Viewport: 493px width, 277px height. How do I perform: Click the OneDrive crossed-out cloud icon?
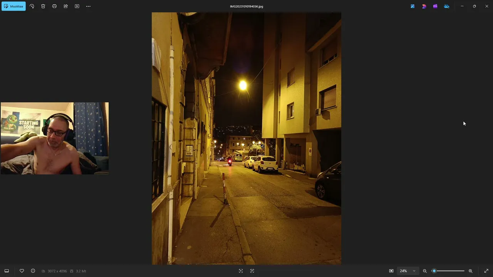click(x=447, y=6)
